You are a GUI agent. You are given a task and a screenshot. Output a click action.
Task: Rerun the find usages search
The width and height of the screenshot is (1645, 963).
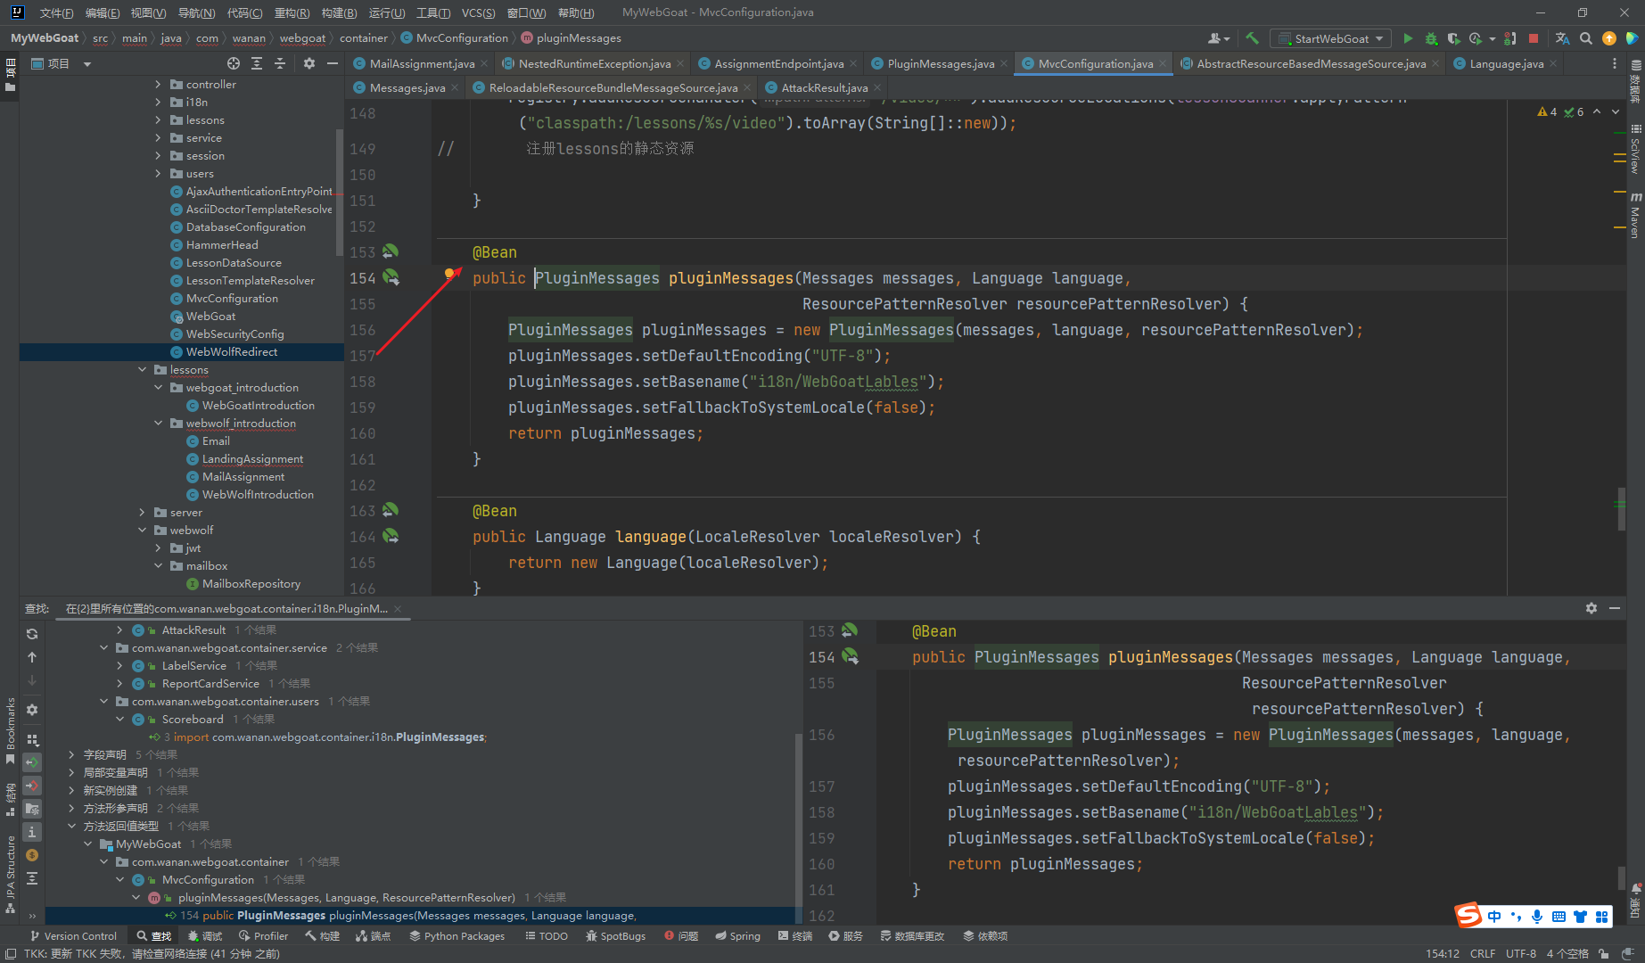(32, 634)
